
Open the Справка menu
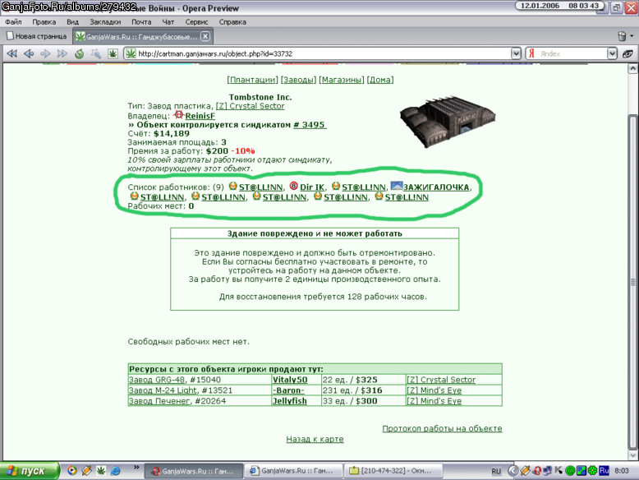[232, 22]
